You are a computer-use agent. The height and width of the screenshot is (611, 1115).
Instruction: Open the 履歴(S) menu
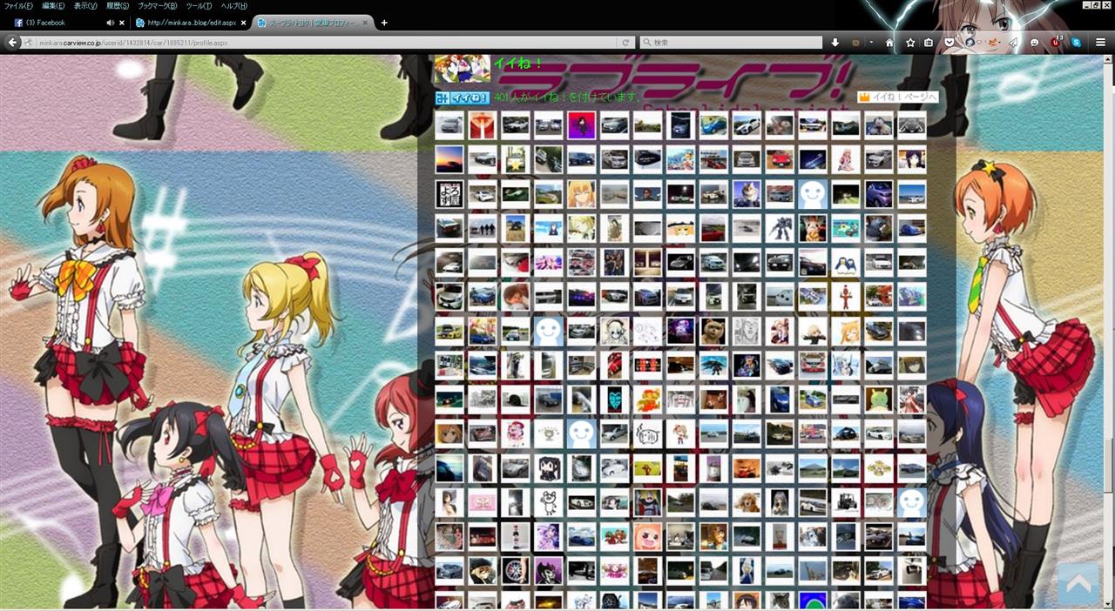[118, 6]
